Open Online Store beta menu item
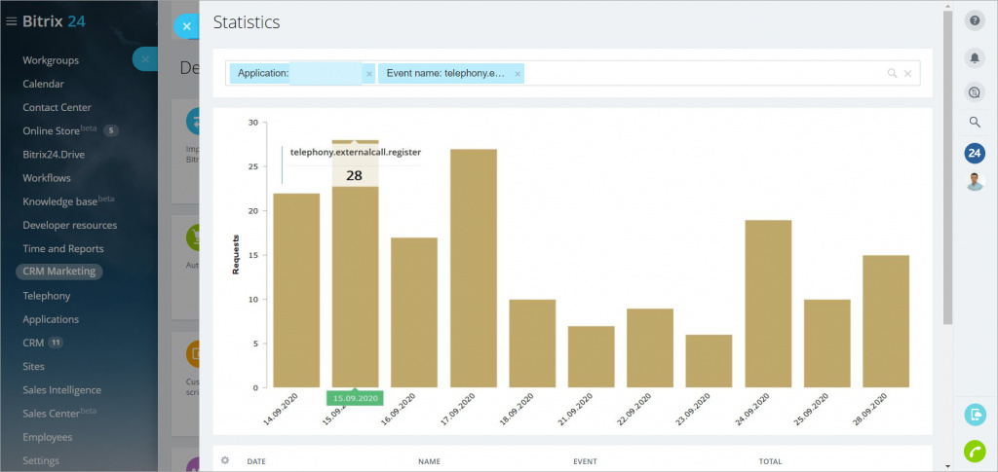The image size is (998, 472). tap(59, 130)
